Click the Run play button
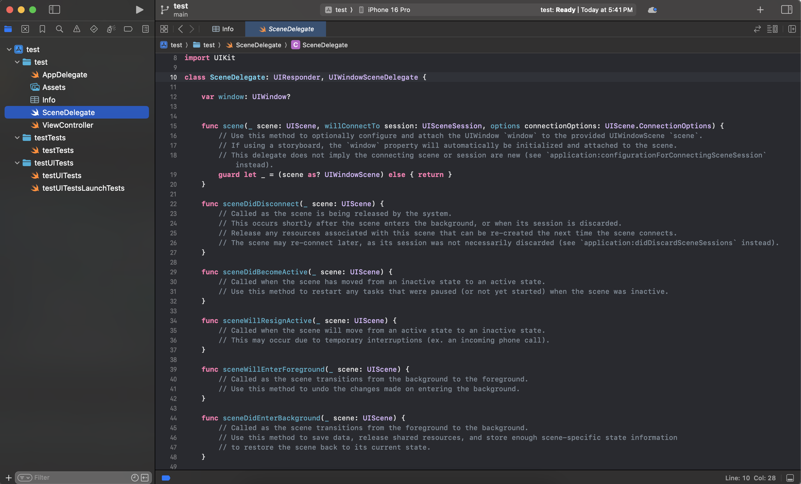 click(x=140, y=10)
